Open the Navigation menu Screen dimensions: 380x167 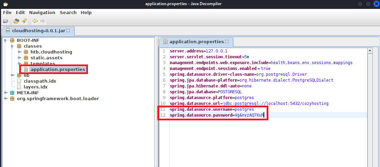42,12
